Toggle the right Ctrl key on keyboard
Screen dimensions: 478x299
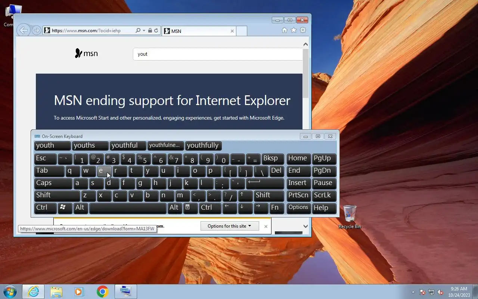[210, 208]
